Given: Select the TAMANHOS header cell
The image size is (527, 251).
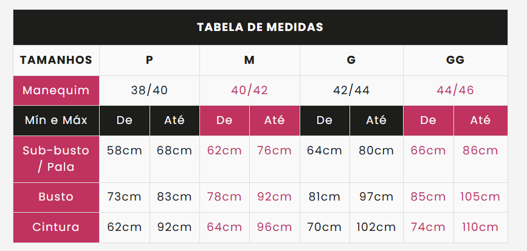Looking at the screenshot, I should coord(56,60).
